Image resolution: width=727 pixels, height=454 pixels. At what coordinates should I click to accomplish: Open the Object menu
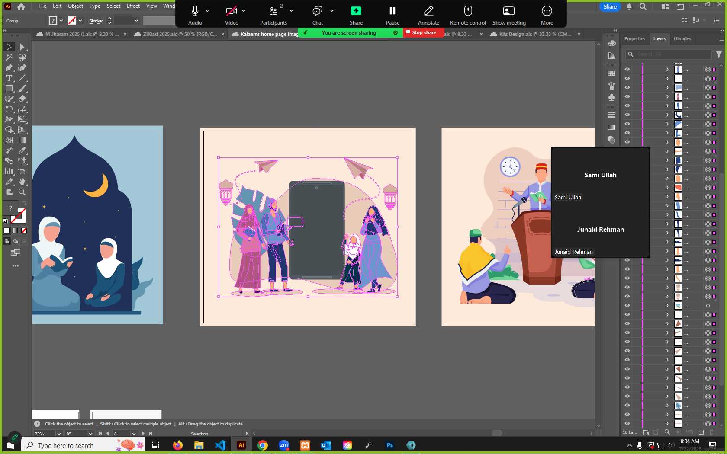pos(75,6)
